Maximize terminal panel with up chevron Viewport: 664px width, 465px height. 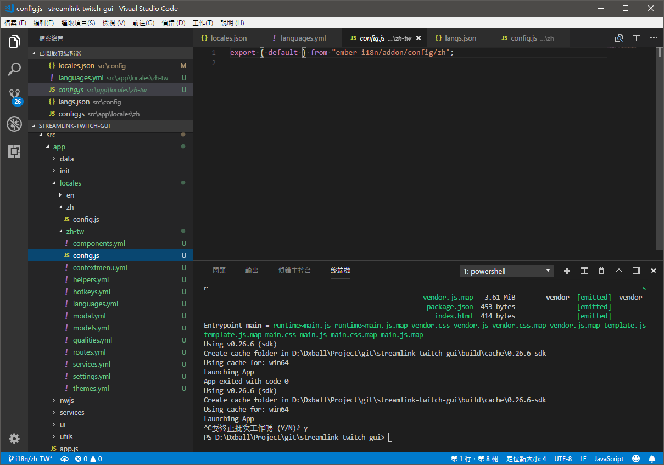point(619,271)
